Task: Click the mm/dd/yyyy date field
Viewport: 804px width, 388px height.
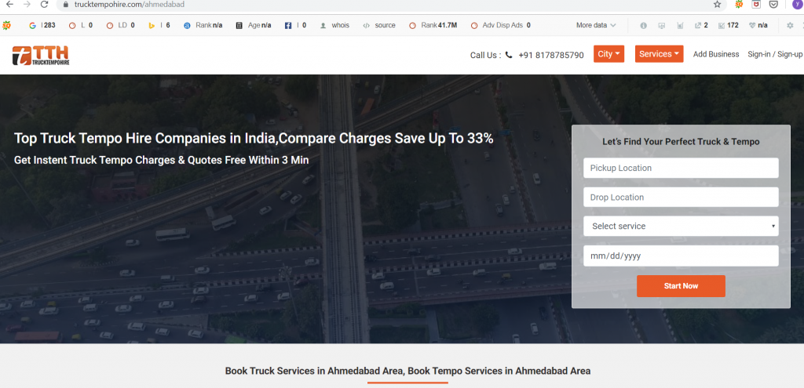Action: point(680,256)
